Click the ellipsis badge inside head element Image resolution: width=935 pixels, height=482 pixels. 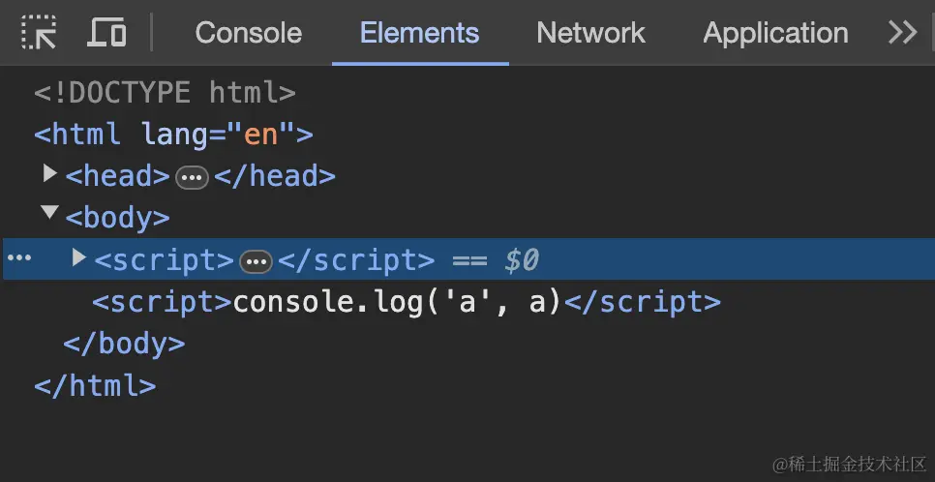(192, 177)
